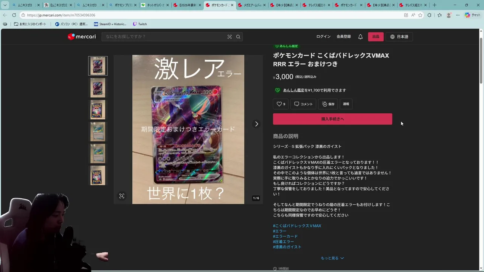Click the browser address bar URL
The image size is (484, 272).
click(61, 15)
